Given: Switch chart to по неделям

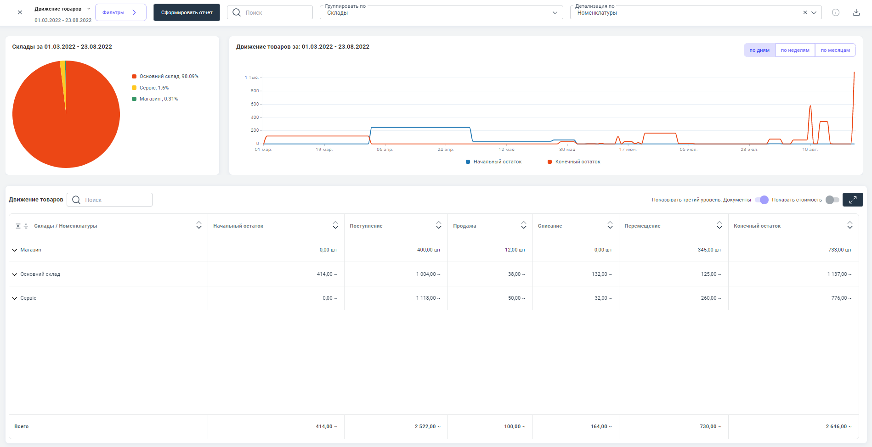Looking at the screenshot, I should (x=795, y=50).
